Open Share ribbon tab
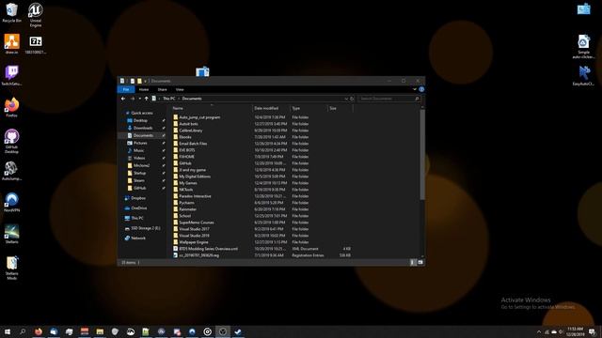This screenshot has width=602, height=338. (x=162, y=89)
